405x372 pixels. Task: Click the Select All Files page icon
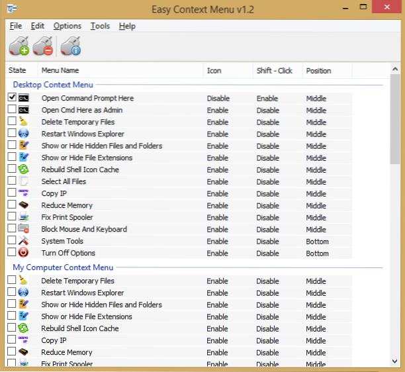tap(24, 181)
